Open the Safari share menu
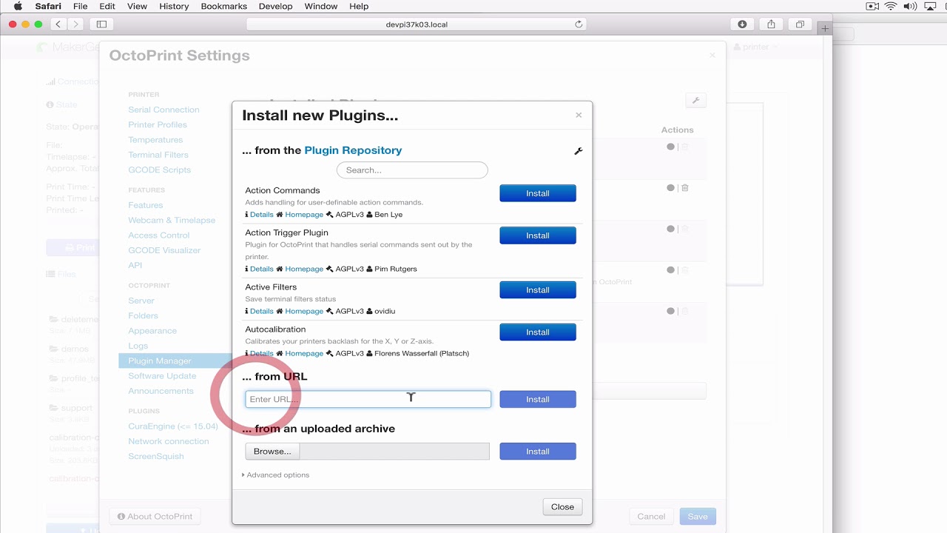 click(771, 24)
